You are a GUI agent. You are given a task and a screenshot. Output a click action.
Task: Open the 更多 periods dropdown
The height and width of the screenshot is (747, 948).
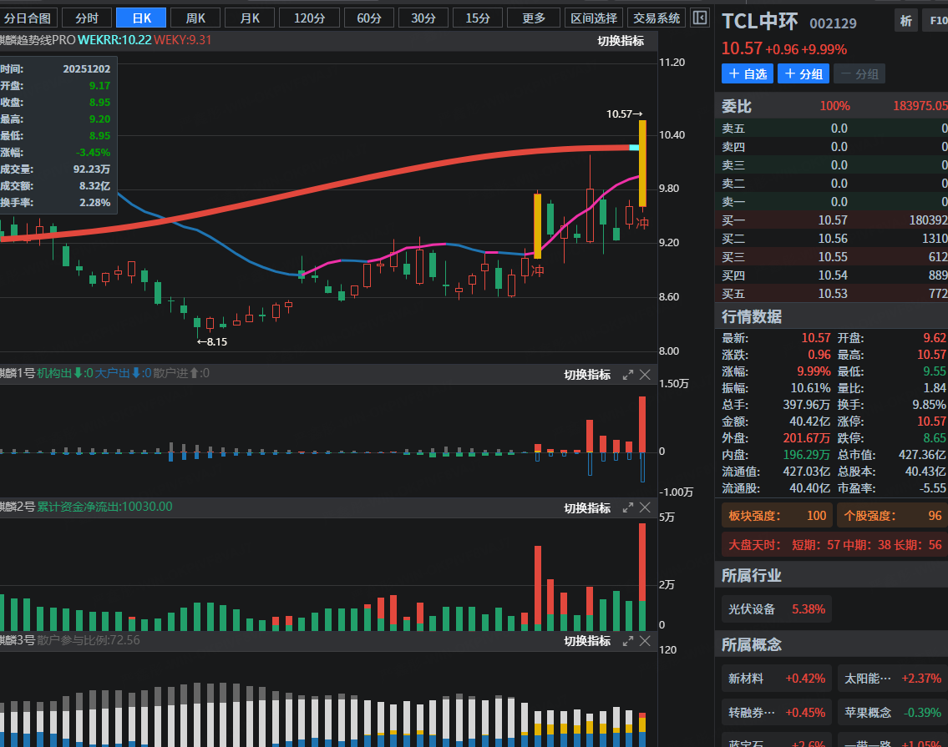tap(533, 18)
